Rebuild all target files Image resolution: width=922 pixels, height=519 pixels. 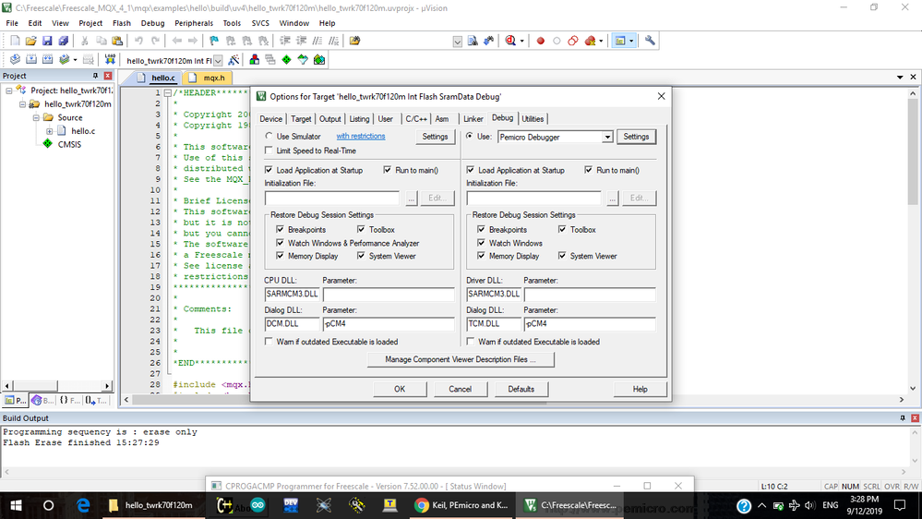(x=48, y=59)
